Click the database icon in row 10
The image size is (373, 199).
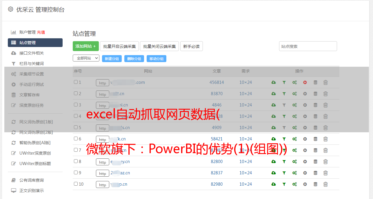pyautogui.click(x=315, y=184)
